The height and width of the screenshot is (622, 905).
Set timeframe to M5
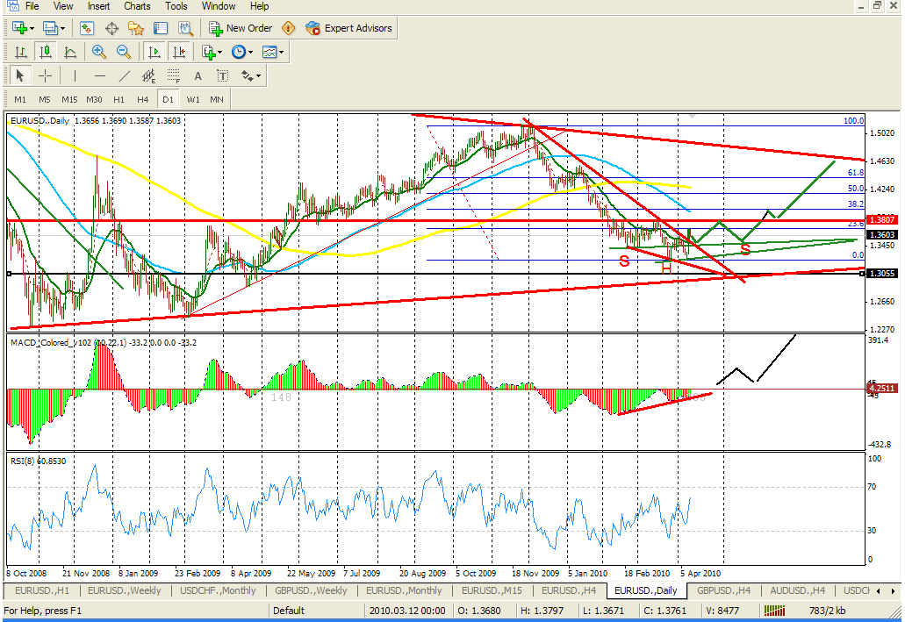45,99
